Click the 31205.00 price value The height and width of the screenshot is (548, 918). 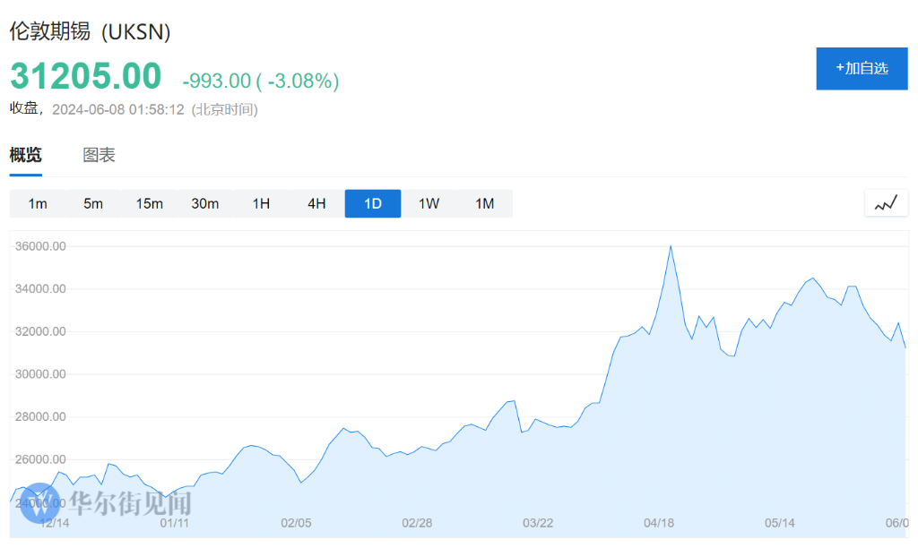pyautogui.click(x=86, y=77)
